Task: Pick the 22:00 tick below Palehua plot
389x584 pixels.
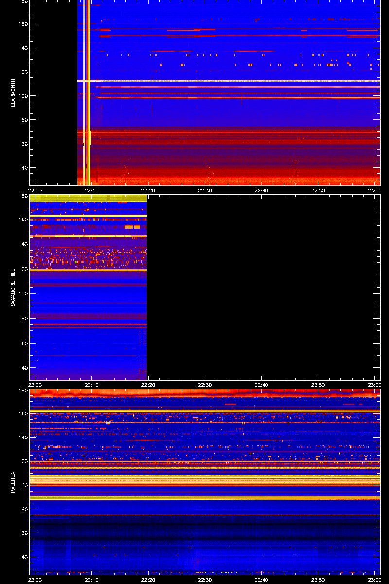Action: (x=35, y=580)
